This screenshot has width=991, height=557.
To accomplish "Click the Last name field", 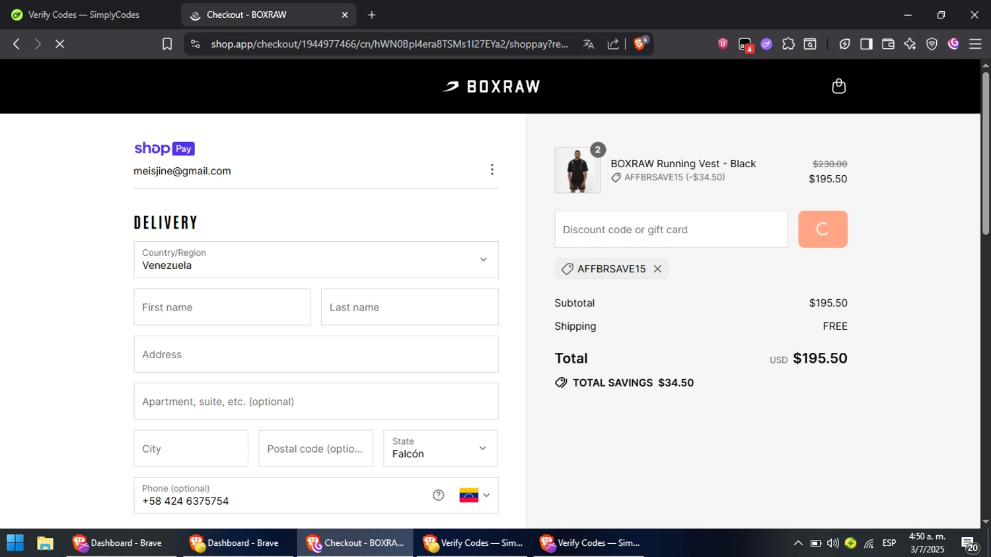I will [410, 307].
